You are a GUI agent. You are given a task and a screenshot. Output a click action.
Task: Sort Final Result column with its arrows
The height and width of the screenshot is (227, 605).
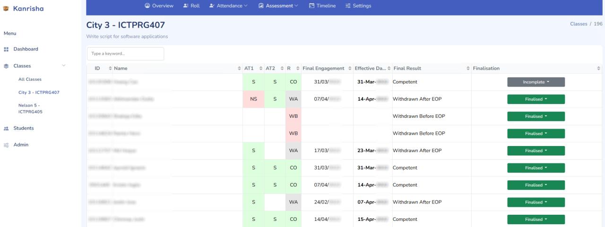468,69
